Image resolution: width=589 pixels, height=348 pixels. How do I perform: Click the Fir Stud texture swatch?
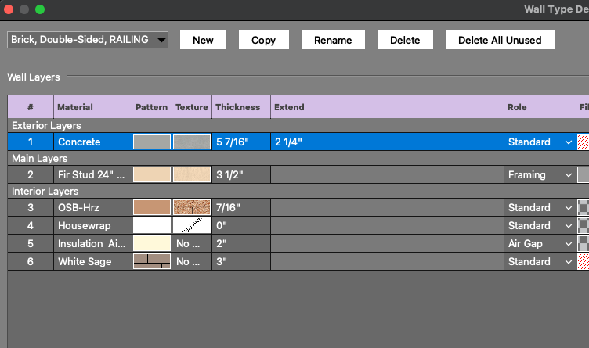(192, 174)
